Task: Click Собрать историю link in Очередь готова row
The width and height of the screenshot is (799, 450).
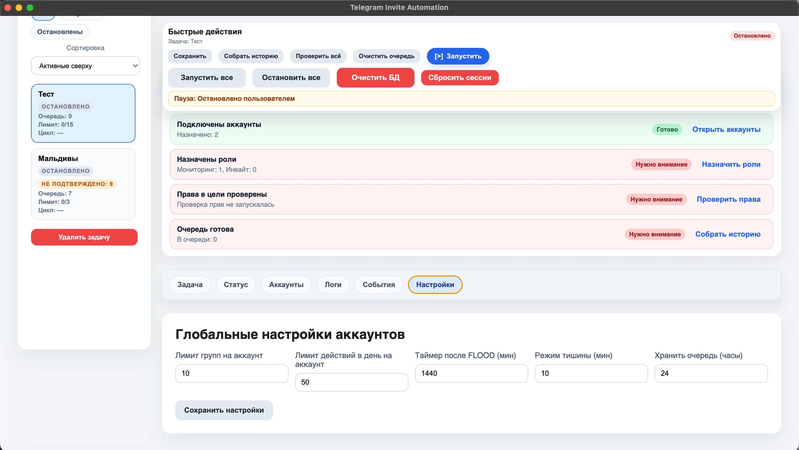Action: tap(728, 234)
